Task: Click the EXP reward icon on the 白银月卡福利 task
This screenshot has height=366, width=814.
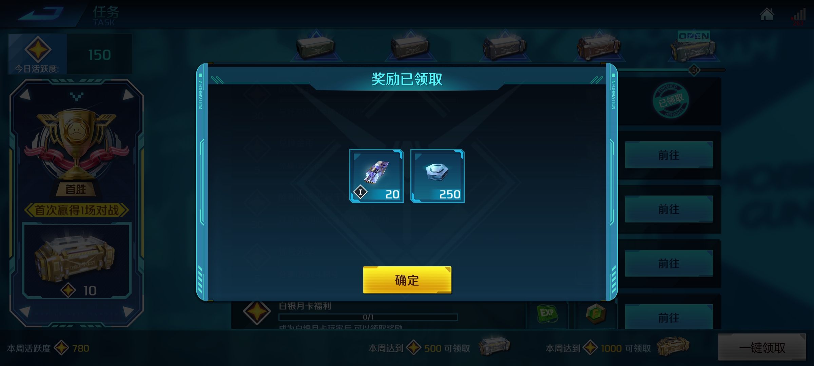Action: [547, 314]
